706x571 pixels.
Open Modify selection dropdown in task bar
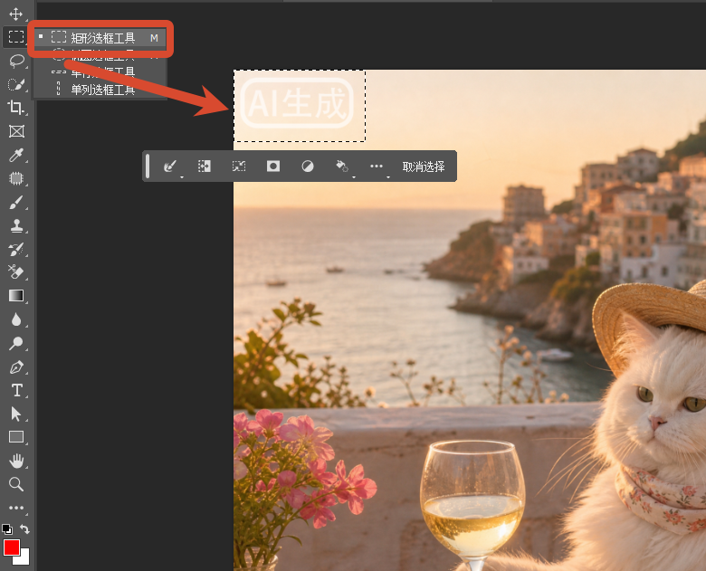(170, 167)
